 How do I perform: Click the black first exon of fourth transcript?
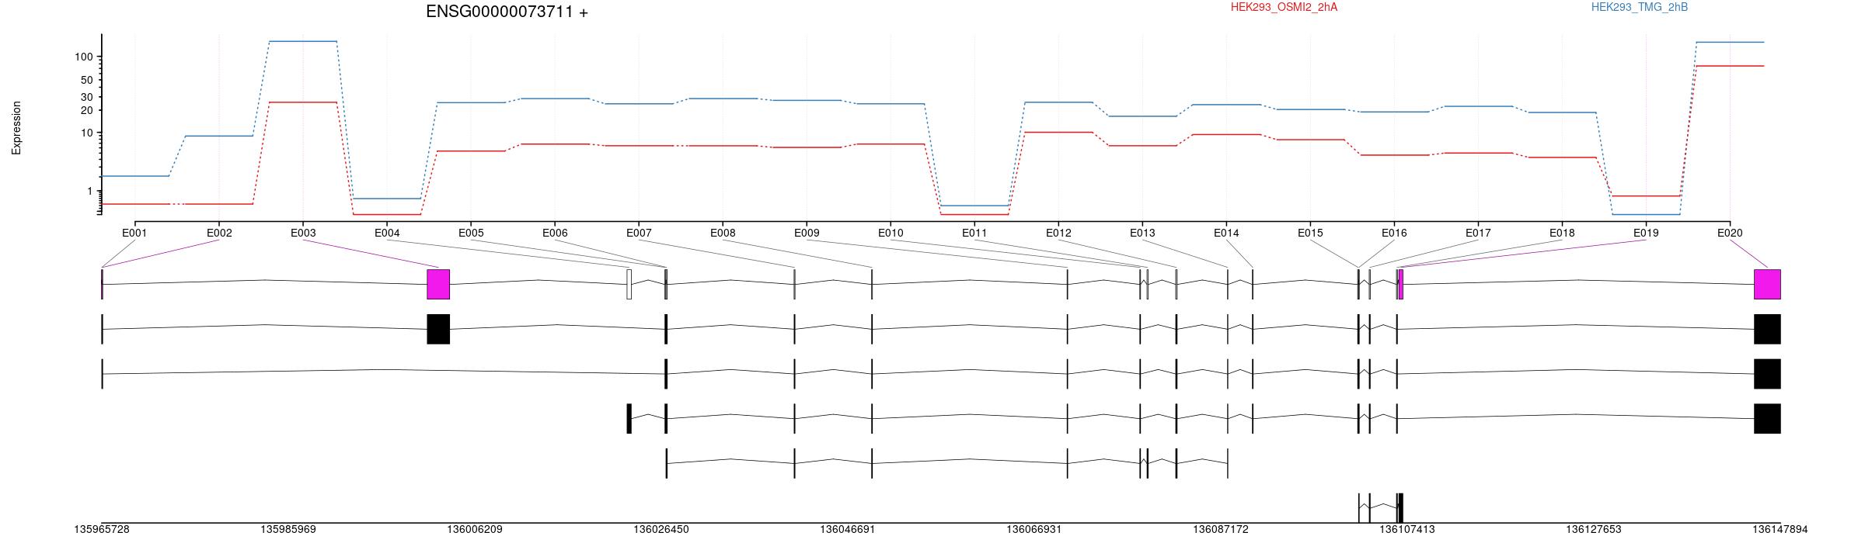[x=629, y=419]
